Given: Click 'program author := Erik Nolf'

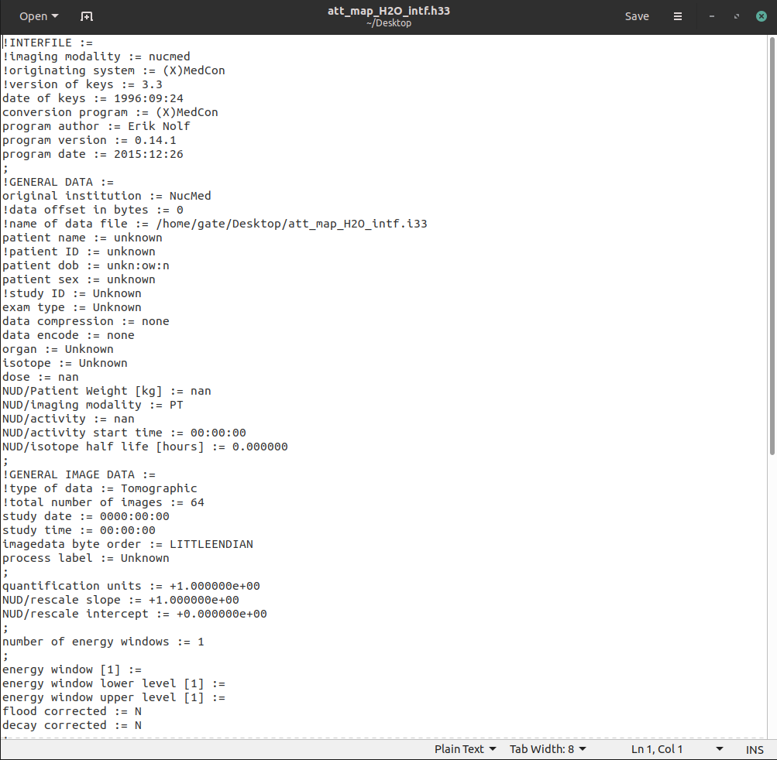Looking at the screenshot, I should (x=96, y=126).
